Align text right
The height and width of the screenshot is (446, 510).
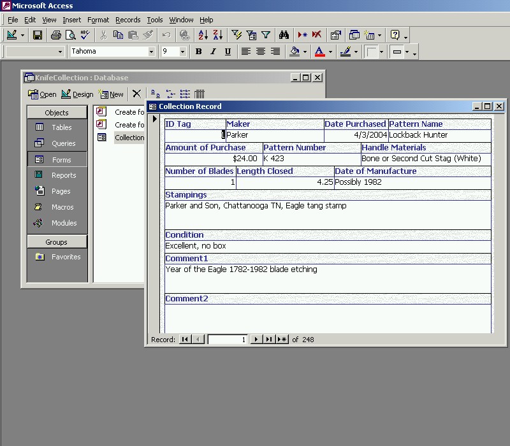(275, 52)
